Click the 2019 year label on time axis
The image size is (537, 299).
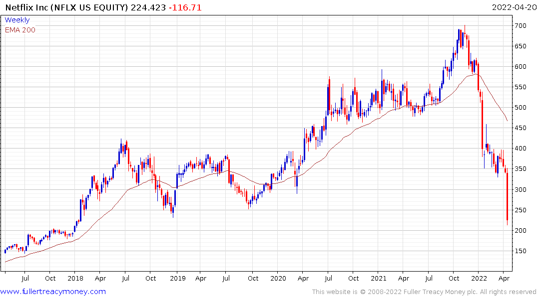pyautogui.click(x=177, y=279)
